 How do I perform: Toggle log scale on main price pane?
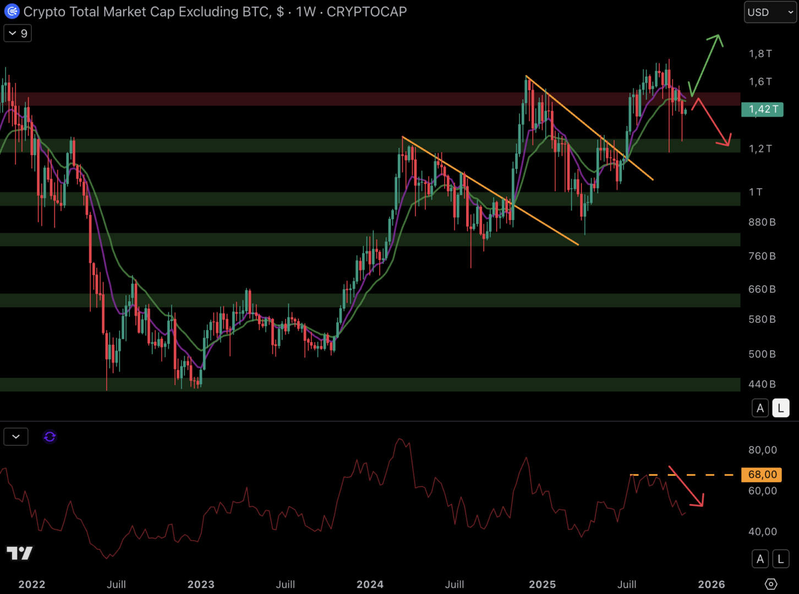(780, 408)
